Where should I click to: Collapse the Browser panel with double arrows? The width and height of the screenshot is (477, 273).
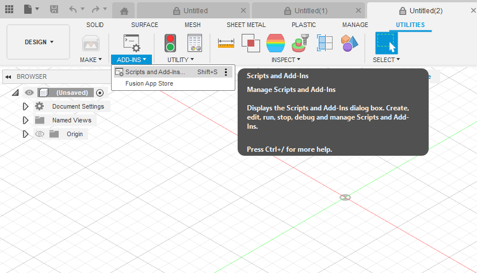(8, 76)
